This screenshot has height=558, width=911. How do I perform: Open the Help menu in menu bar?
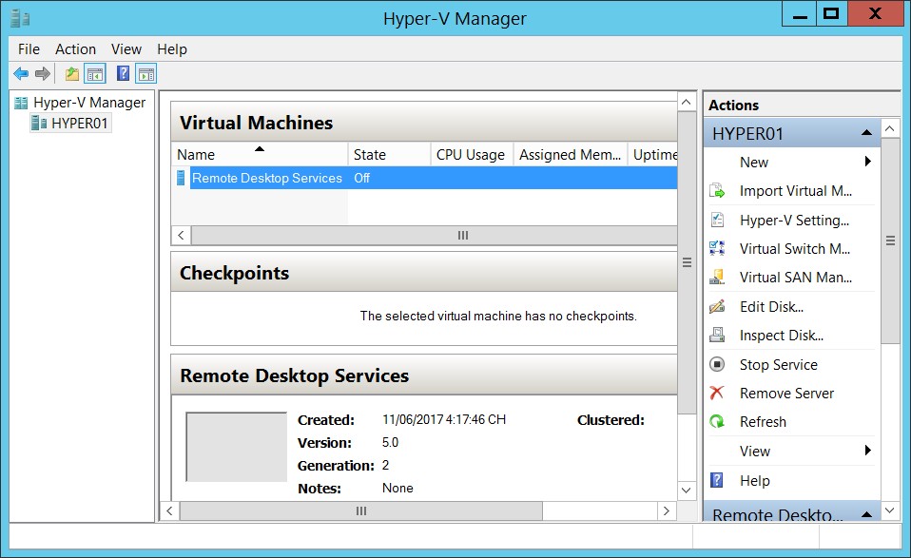click(172, 49)
